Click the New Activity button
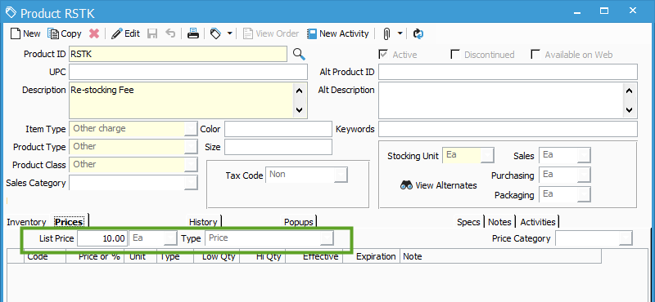This screenshot has width=655, height=302. [338, 33]
